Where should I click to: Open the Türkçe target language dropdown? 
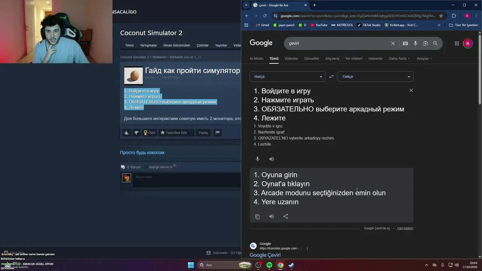[x=375, y=76]
